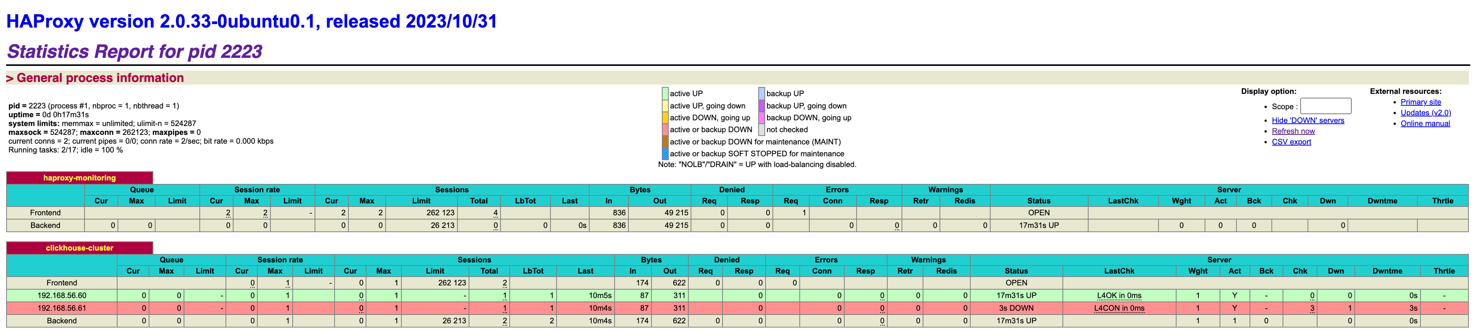Click the Backend row label in clickhouse-cluster table

(x=62, y=321)
